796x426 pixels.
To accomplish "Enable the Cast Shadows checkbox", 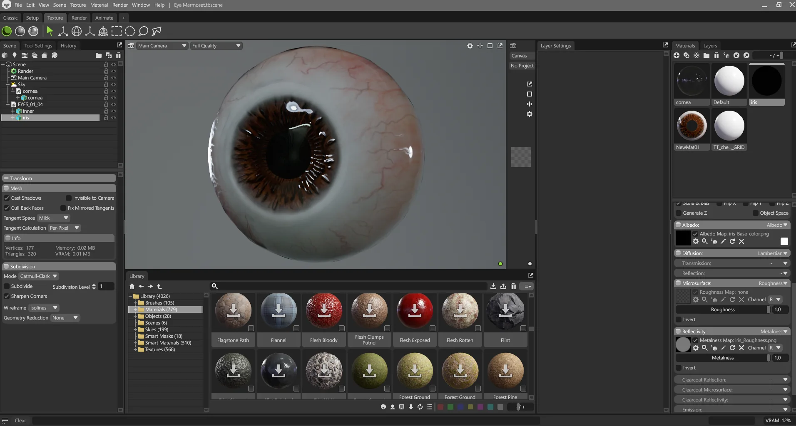I will (7, 198).
